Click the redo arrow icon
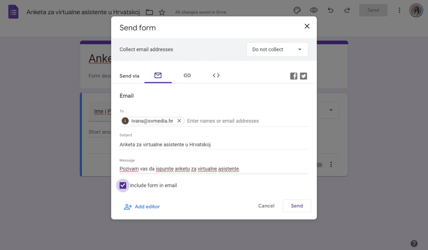The height and width of the screenshot is (250, 428). tap(347, 10)
